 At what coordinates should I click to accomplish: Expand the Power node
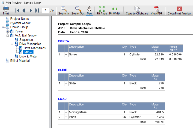(7, 31)
